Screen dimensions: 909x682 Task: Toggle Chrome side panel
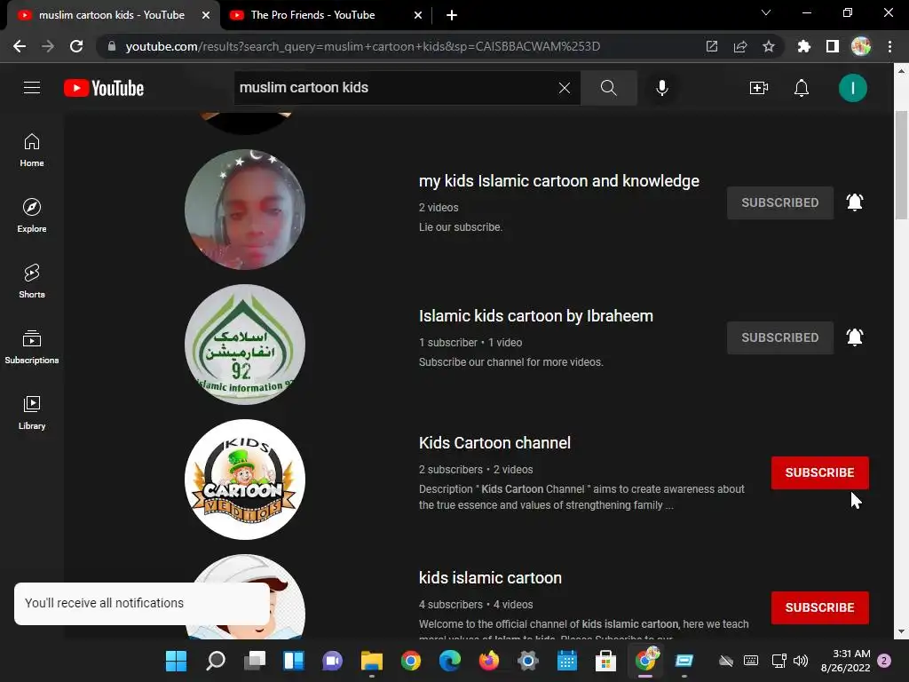pos(832,46)
